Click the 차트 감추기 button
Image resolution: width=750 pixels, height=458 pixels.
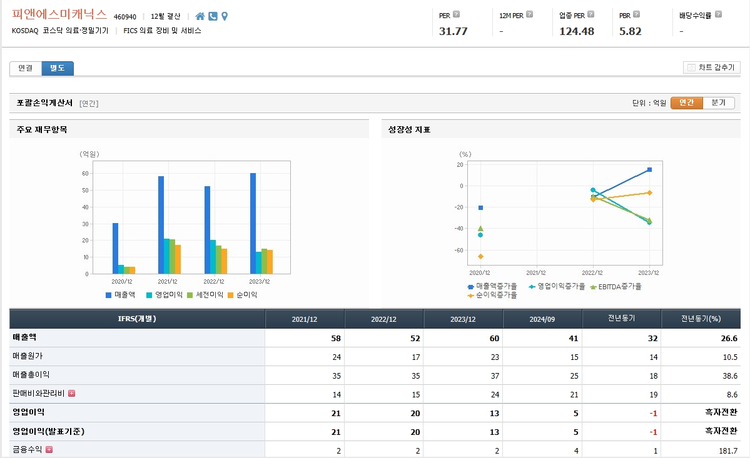coord(711,68)
